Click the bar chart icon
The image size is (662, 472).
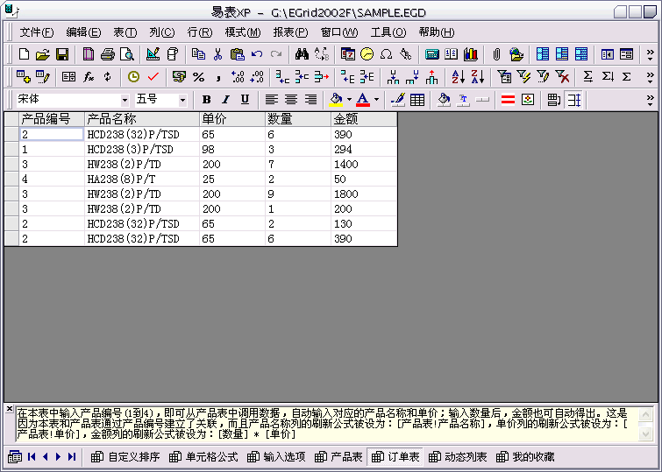tap(470, 54)
